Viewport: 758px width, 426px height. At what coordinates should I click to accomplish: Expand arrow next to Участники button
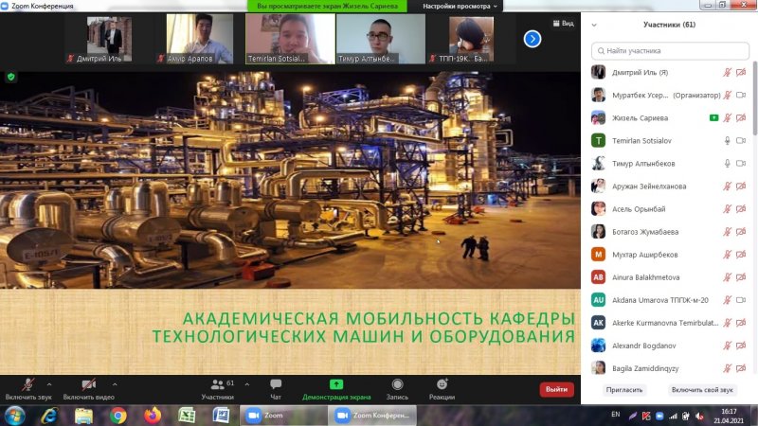click(x=247, y=384)
